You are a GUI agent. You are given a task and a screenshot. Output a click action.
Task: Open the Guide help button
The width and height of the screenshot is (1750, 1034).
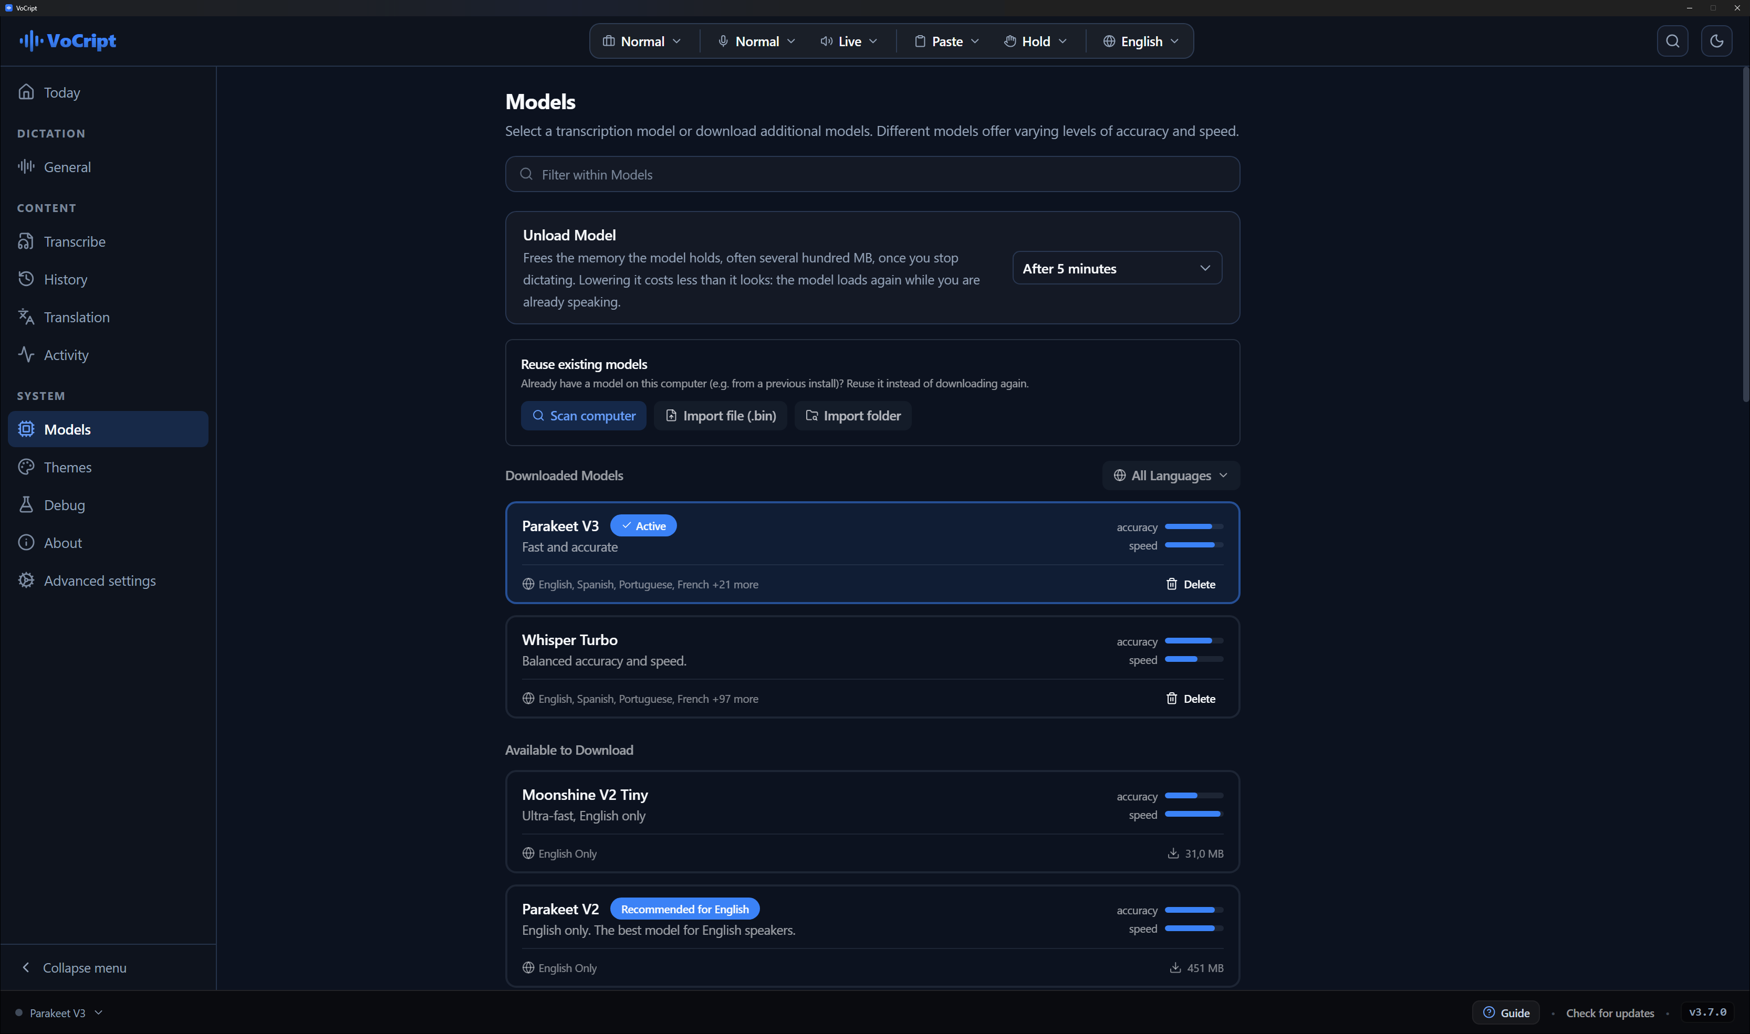[x=1505, y=1012]
